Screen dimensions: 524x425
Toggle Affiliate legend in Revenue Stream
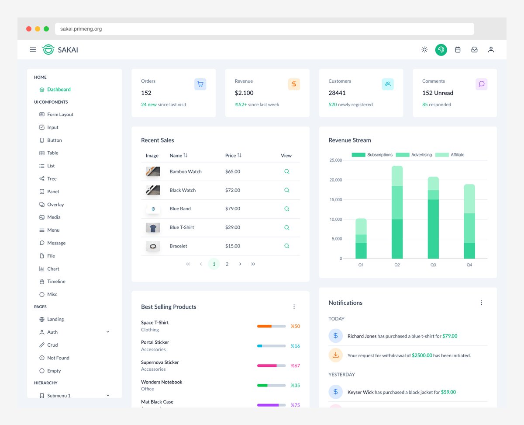coord(450,155)
